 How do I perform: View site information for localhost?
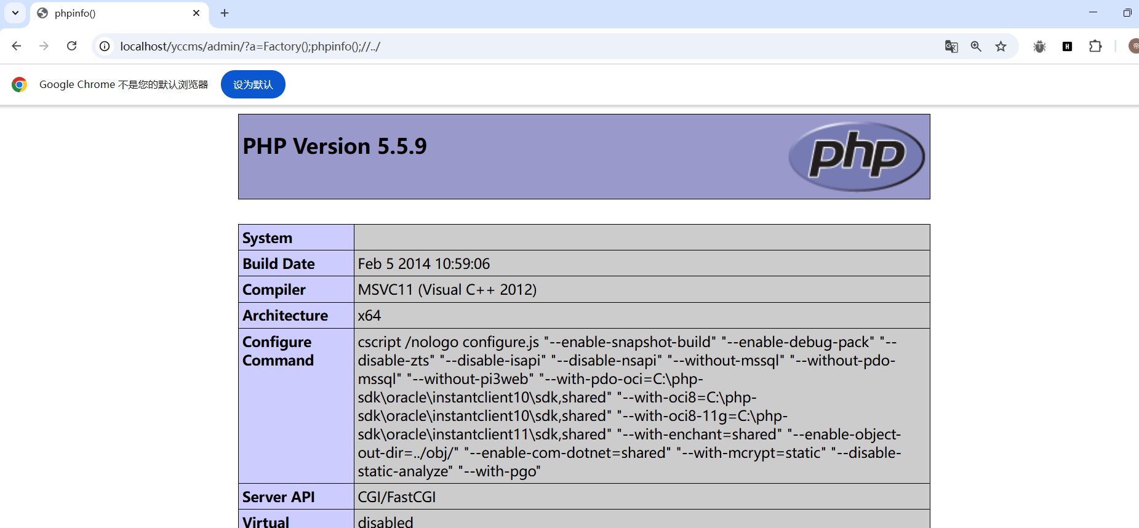pos(105,46)
